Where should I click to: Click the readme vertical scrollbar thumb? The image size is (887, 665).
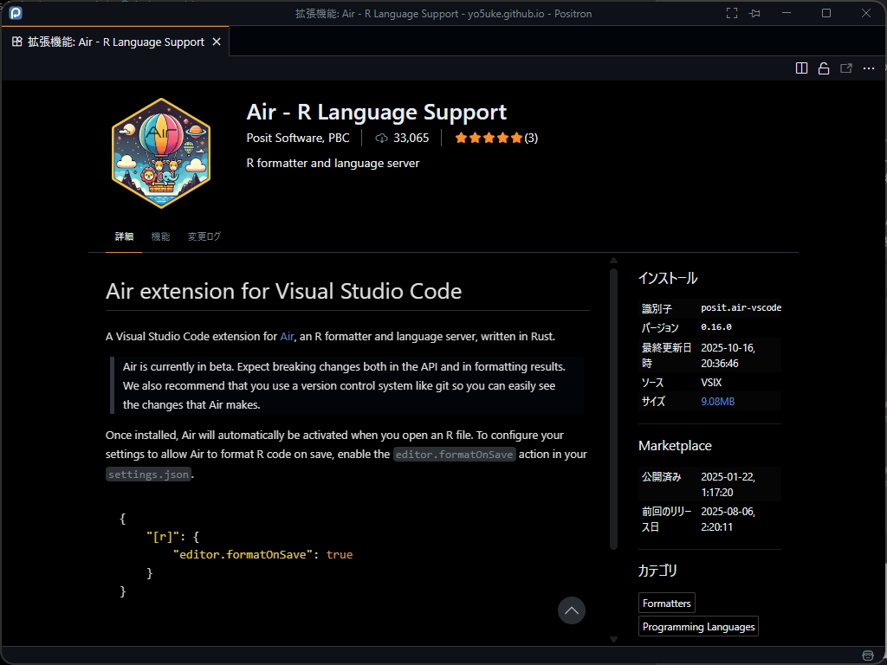tap(613, 407)
